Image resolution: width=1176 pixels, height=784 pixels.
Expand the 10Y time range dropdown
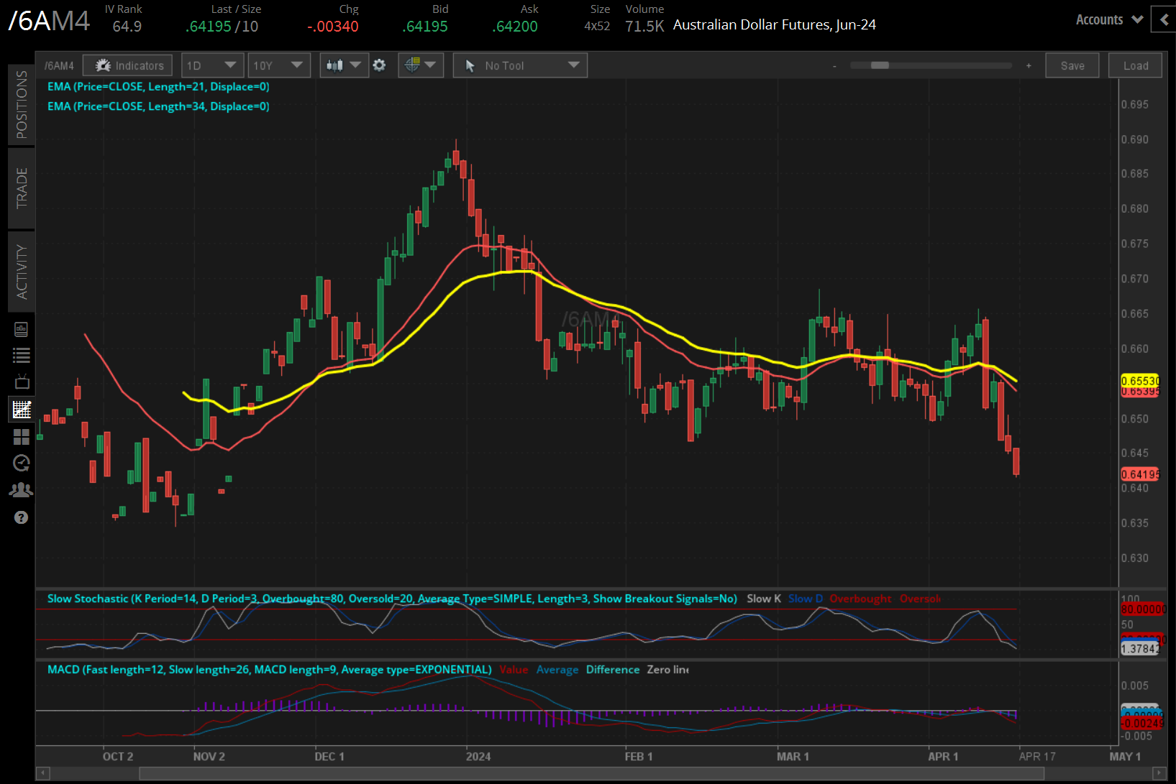click(279, 65)
